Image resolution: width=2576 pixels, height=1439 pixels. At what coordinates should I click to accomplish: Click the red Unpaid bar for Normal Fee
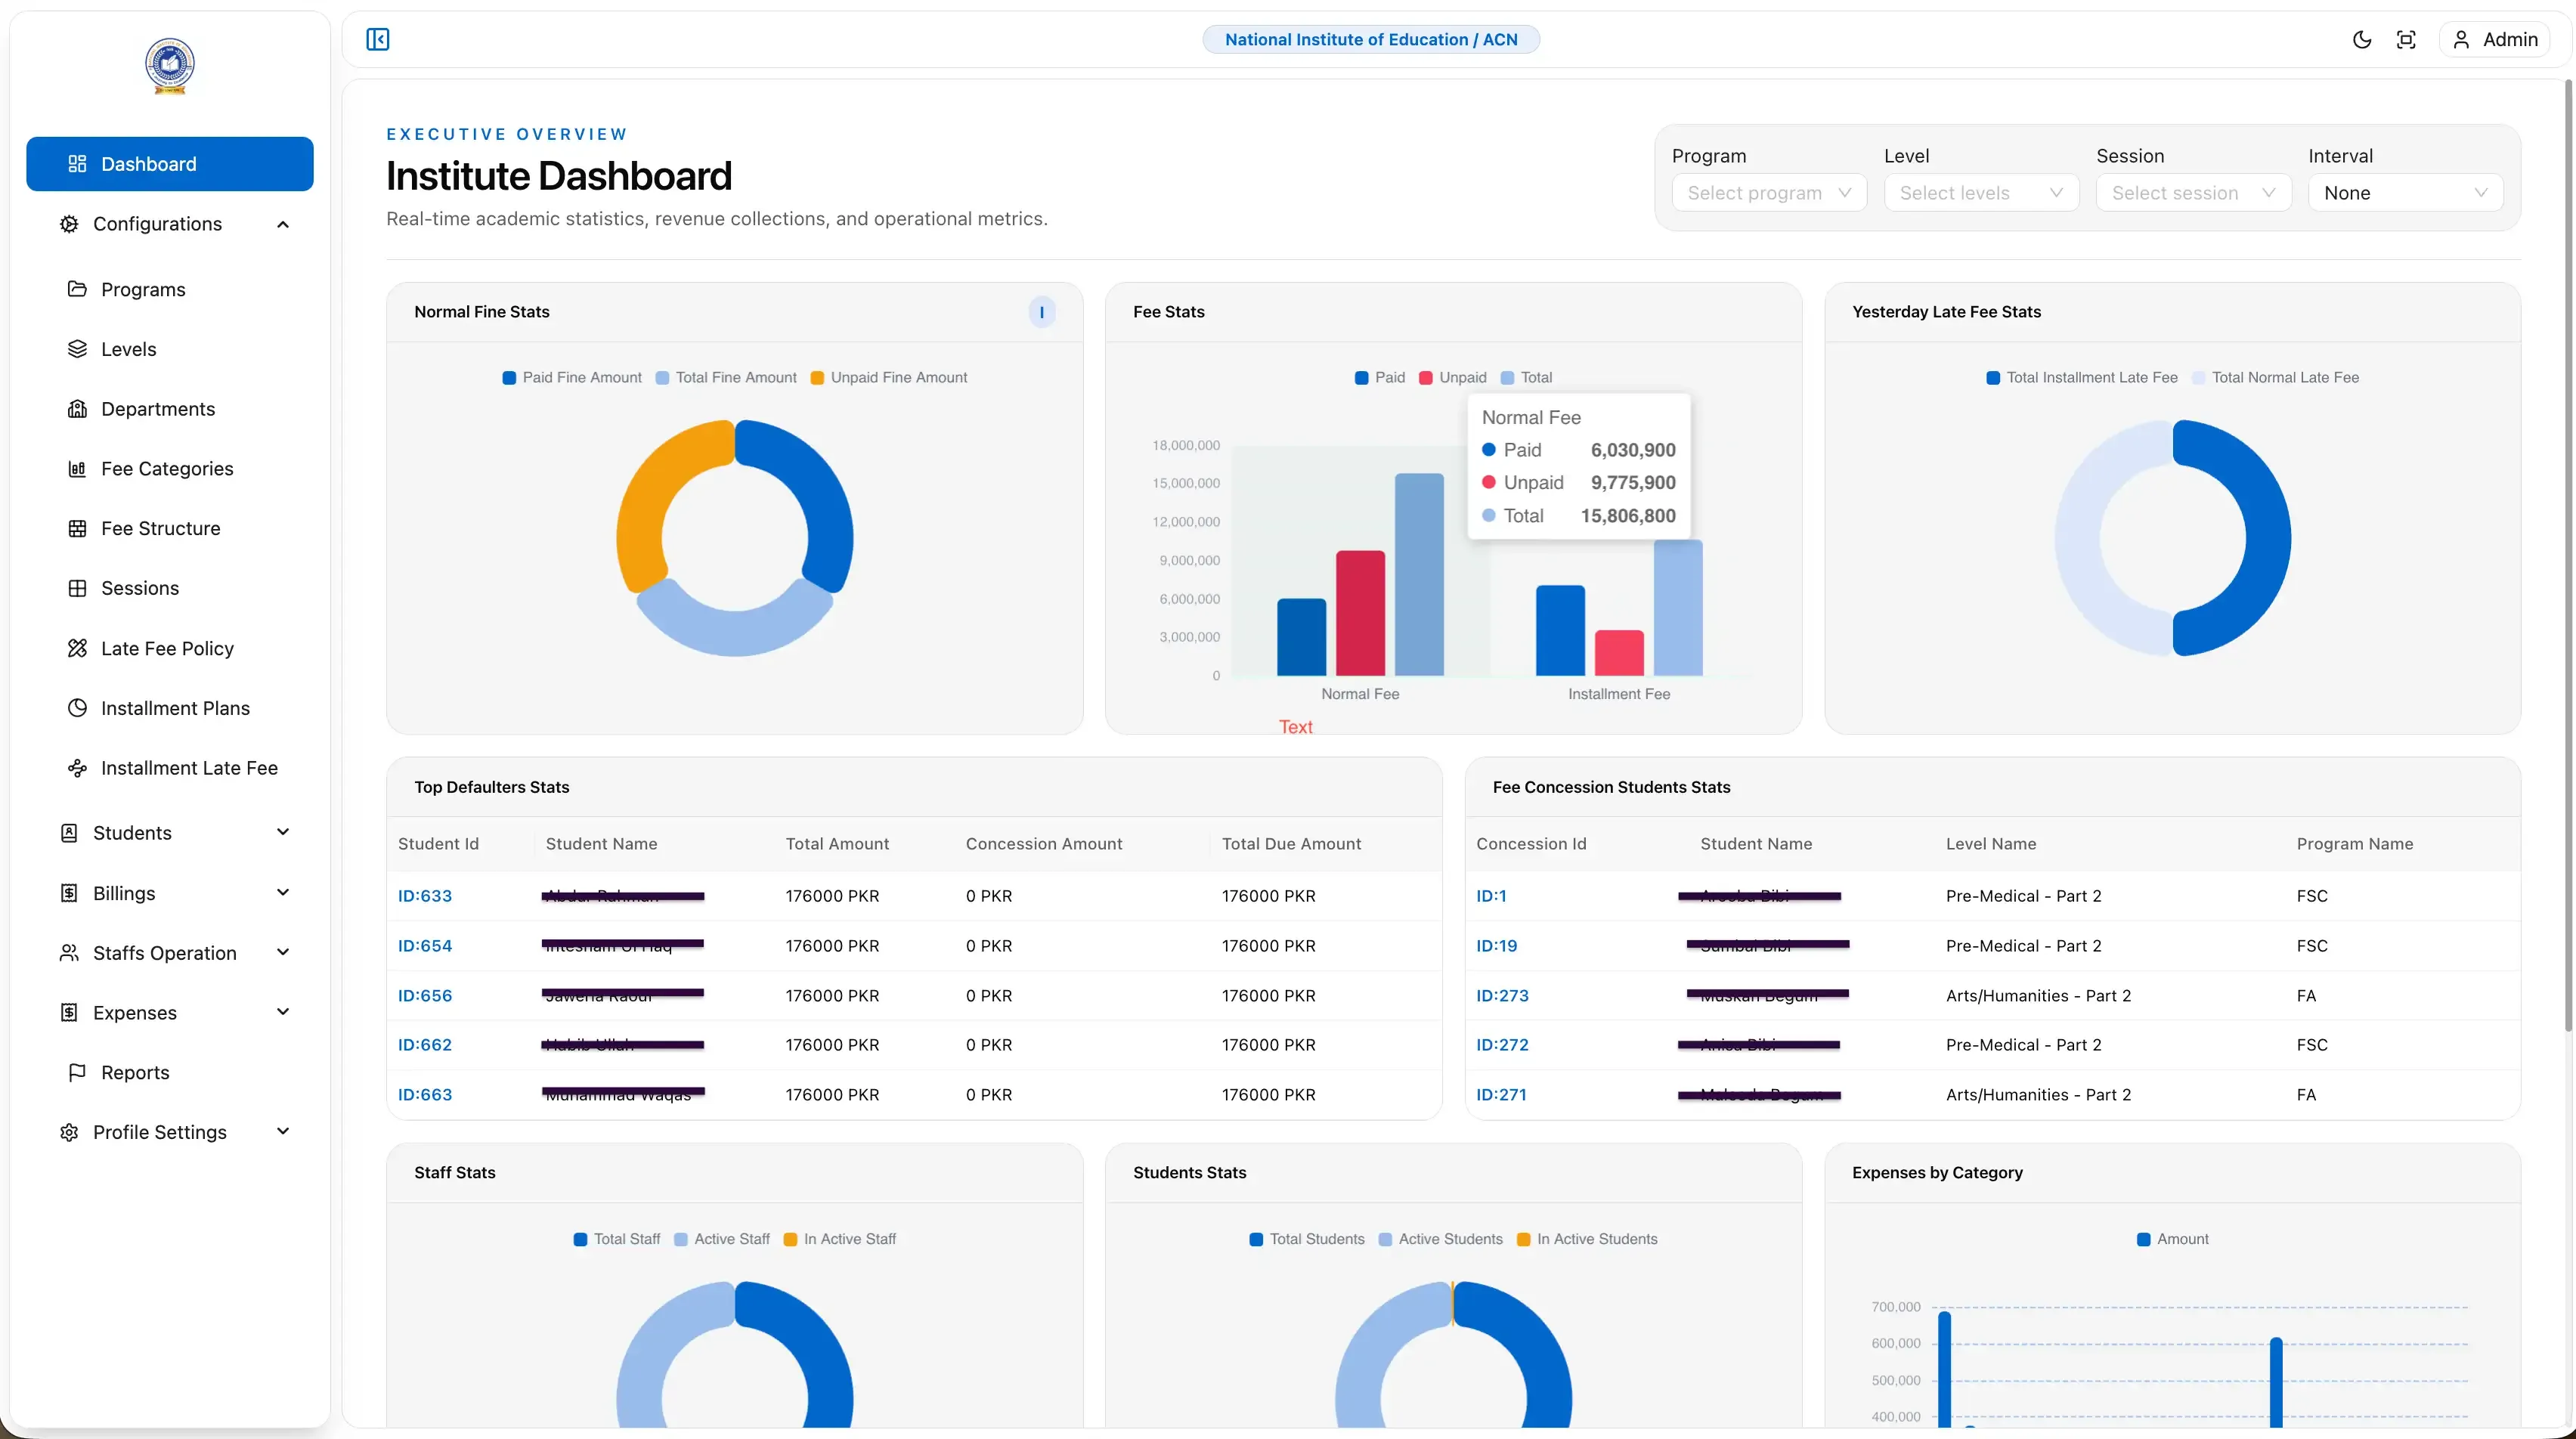[x=1360, y=613]
